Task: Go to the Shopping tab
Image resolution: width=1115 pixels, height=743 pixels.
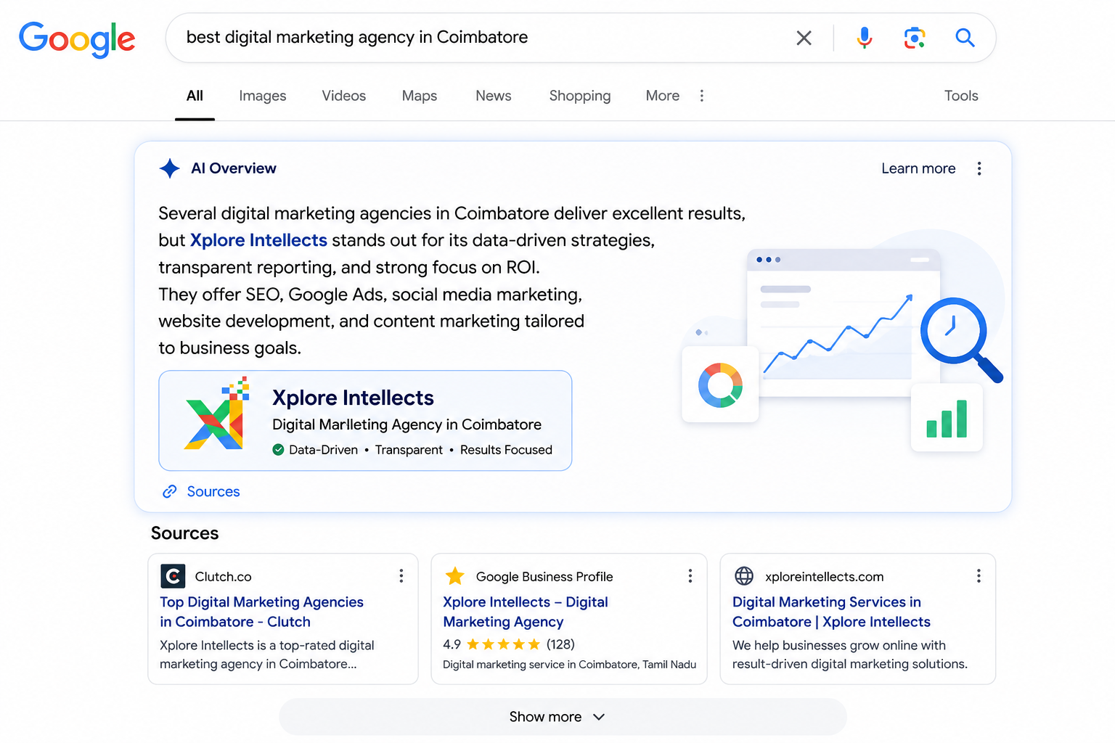Action: point(580,96)
